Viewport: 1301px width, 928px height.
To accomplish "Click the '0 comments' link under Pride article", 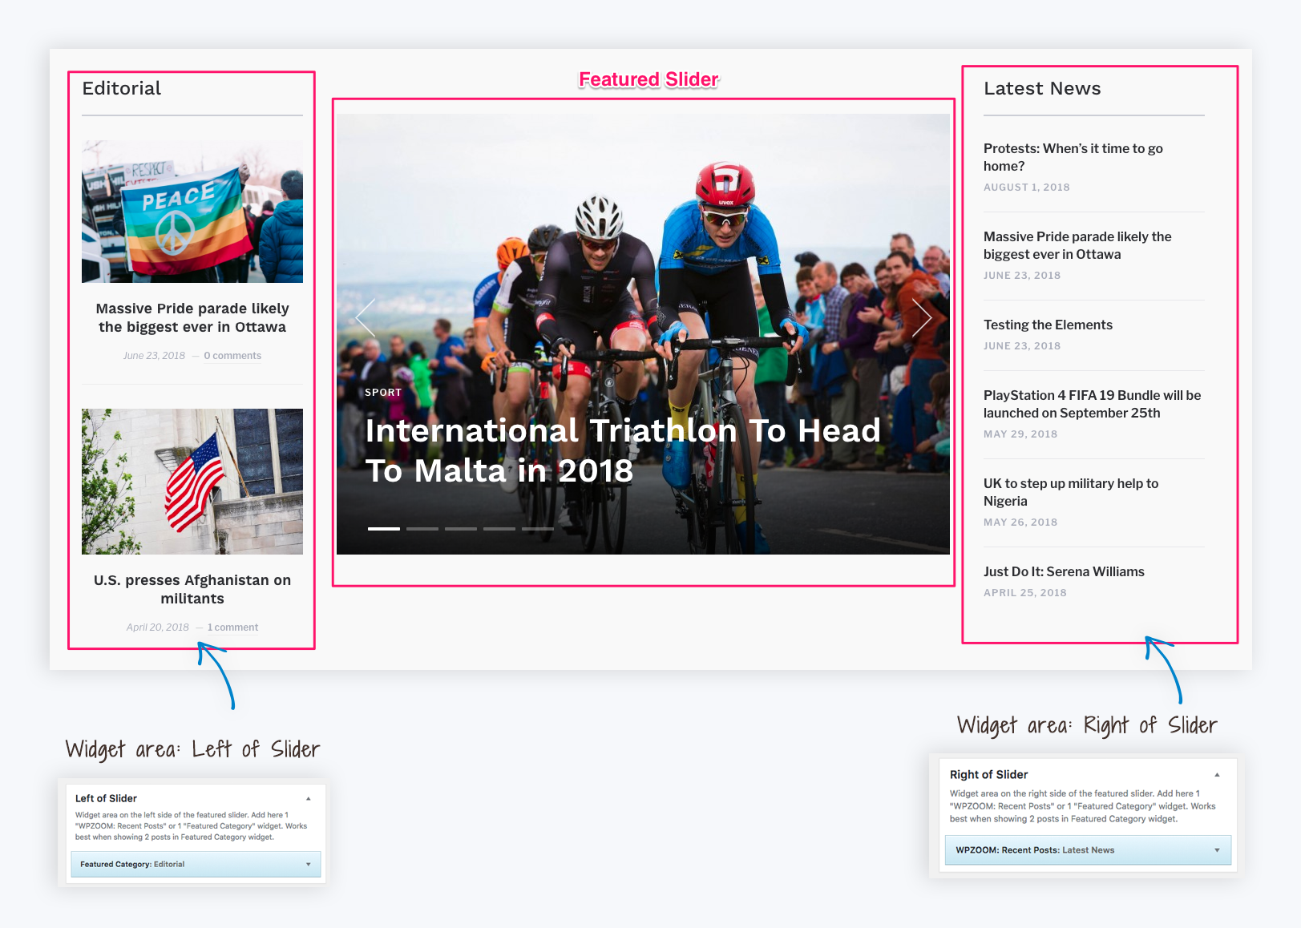I will [x=232, y=356].
